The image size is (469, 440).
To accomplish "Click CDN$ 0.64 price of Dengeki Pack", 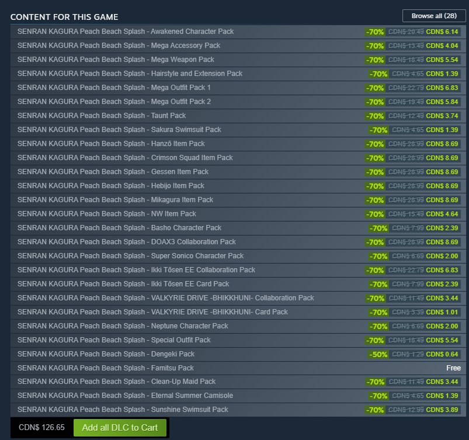I will 442,354.
